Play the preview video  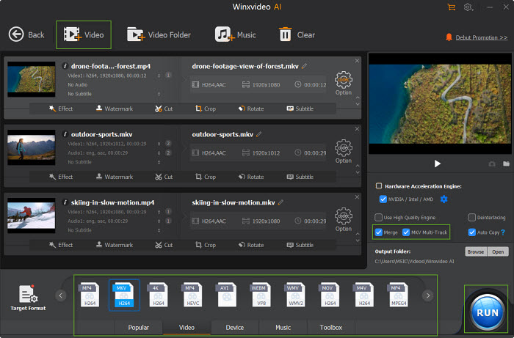[x=438, y=164]
